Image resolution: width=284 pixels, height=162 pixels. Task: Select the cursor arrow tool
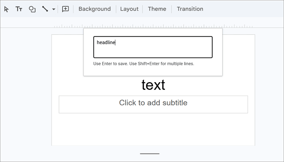[6, 9]
